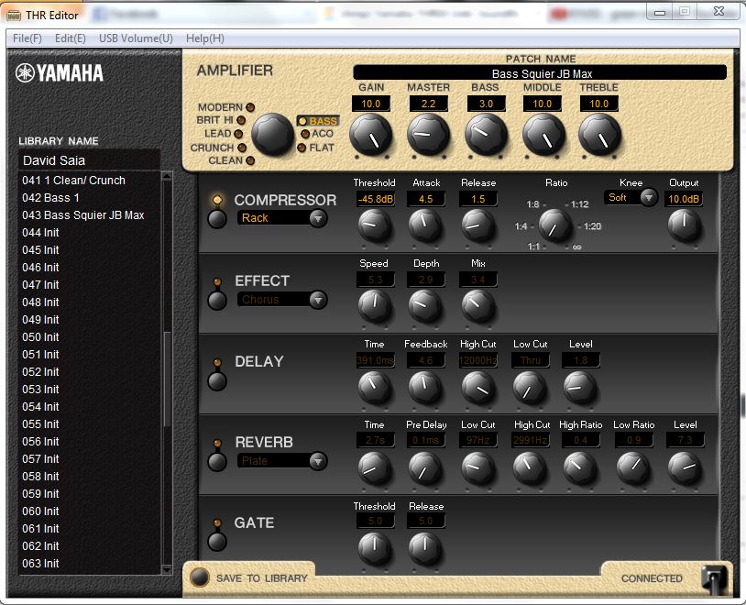746x605 pixels.
Task: Open the File(F) menu
Action: (x=27, y=38)
